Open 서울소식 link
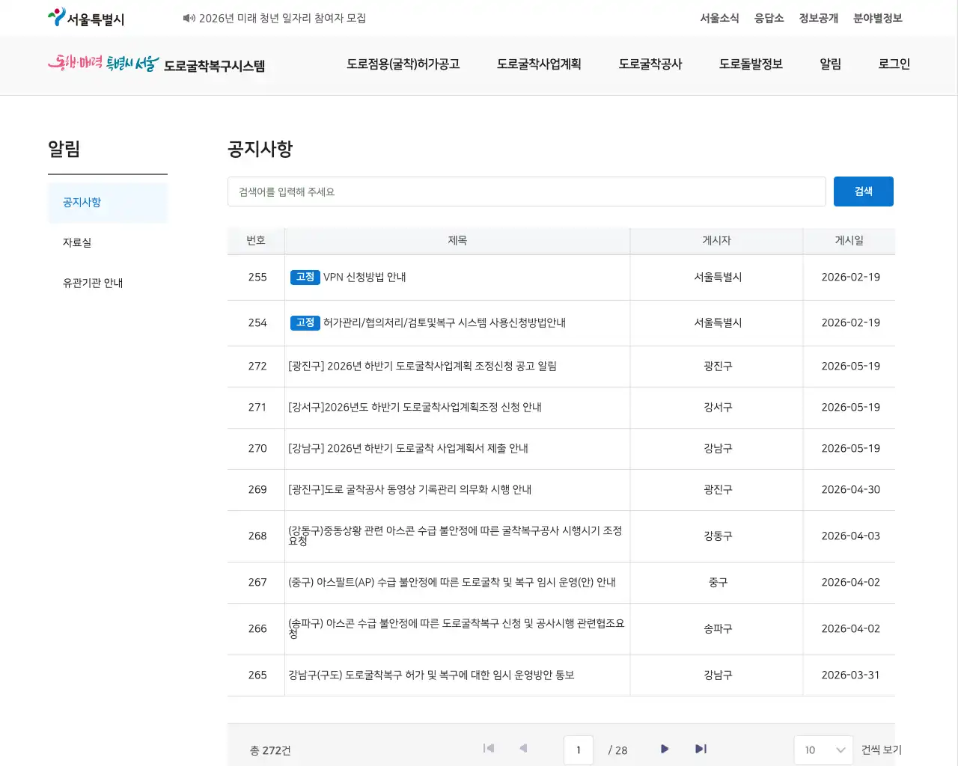 click(x=719, y=18)
